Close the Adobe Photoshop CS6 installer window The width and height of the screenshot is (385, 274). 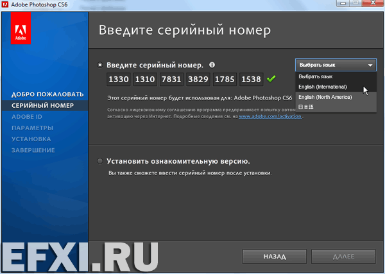point(373,3)
